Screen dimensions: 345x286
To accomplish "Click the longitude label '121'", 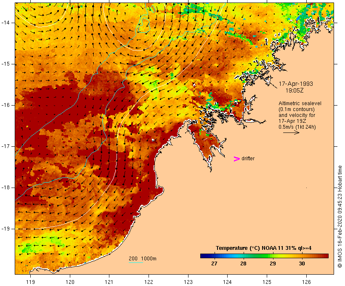I will [109, 282].
